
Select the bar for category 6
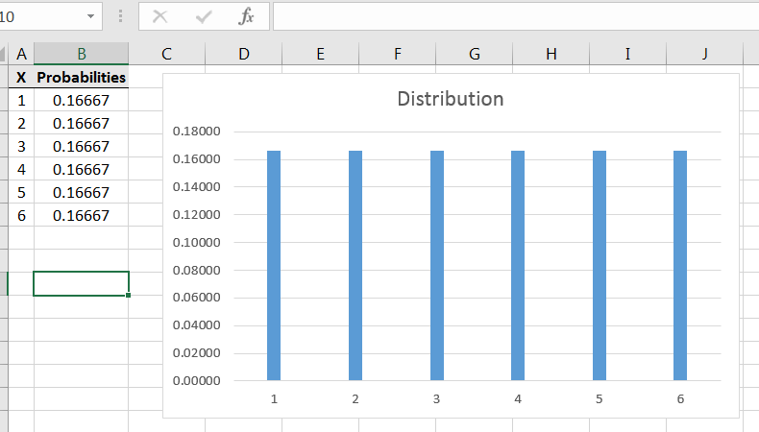(680, 265)
